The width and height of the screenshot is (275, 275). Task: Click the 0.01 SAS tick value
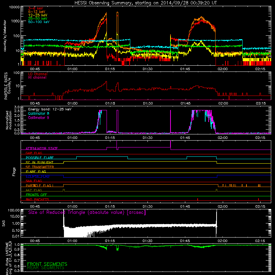(x=16, y=236)
